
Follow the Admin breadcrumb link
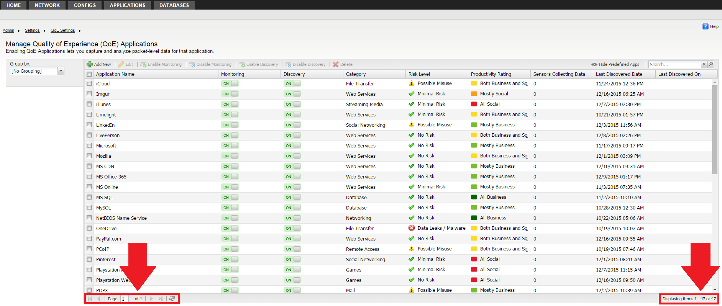[8, 30]
